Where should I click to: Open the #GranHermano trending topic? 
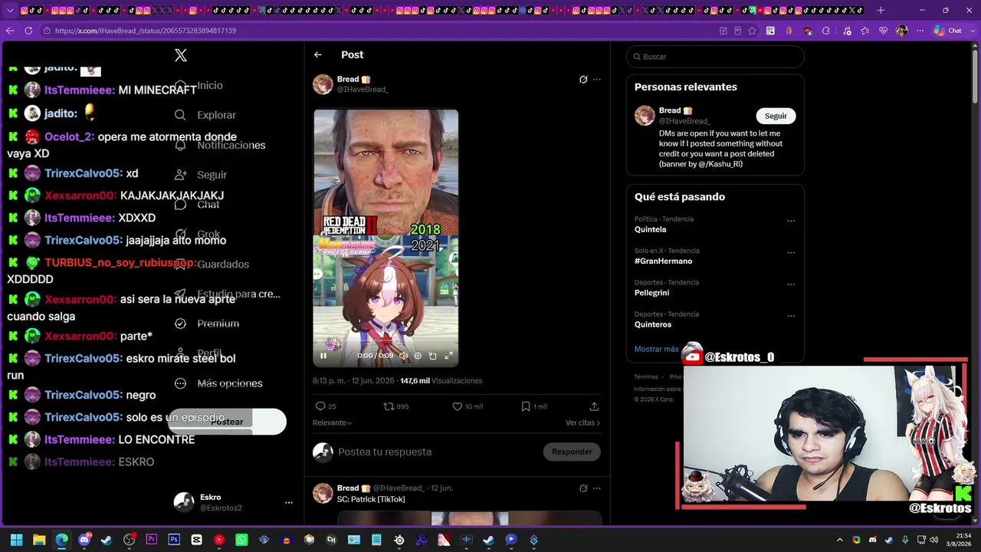pyautogui.click(x=663, y=261)
